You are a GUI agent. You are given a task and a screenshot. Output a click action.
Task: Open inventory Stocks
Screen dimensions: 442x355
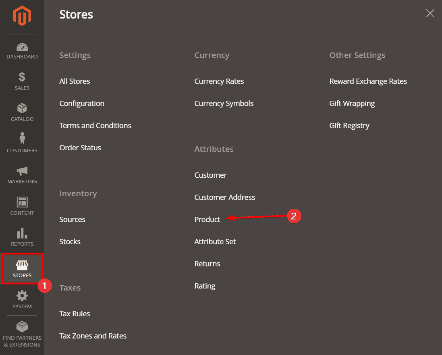pos(70,242)
